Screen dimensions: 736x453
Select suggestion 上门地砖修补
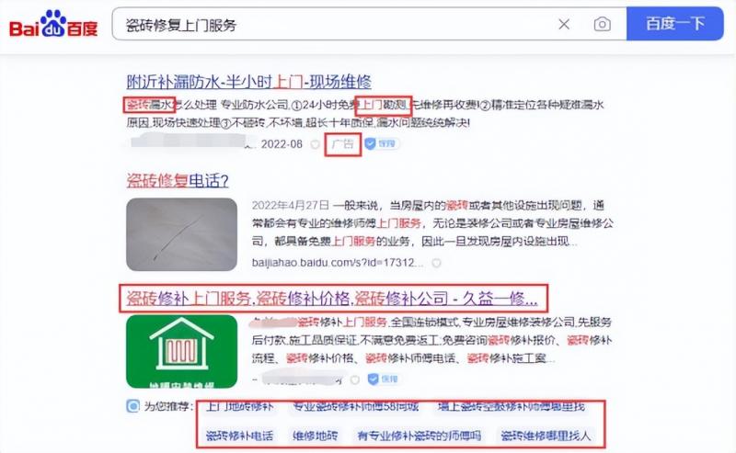pyautogui.click(x=240, y=406)
